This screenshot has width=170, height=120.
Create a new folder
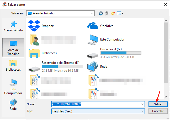click(x=113, y=14)
